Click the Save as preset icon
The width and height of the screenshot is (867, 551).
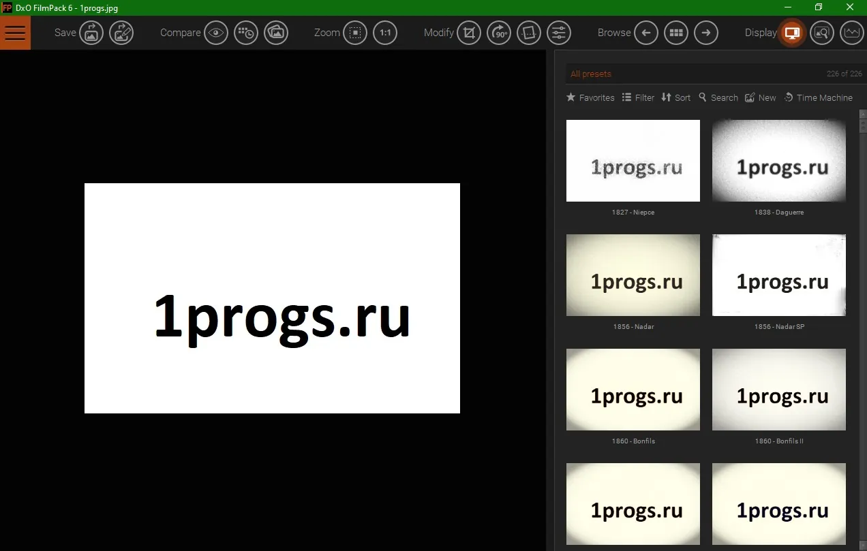tap(121, 33)
